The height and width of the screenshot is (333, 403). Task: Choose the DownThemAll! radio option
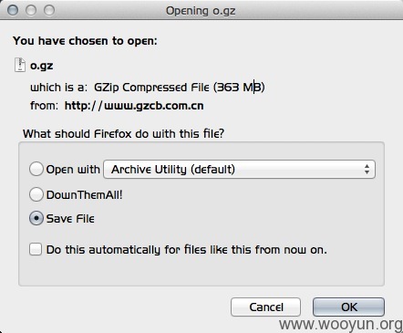(36, 194)
